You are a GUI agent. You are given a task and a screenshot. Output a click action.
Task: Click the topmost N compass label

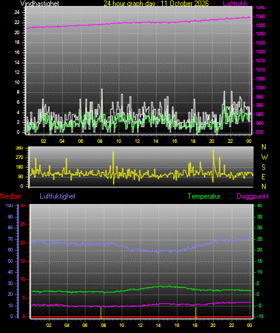(x=264, y=147)
